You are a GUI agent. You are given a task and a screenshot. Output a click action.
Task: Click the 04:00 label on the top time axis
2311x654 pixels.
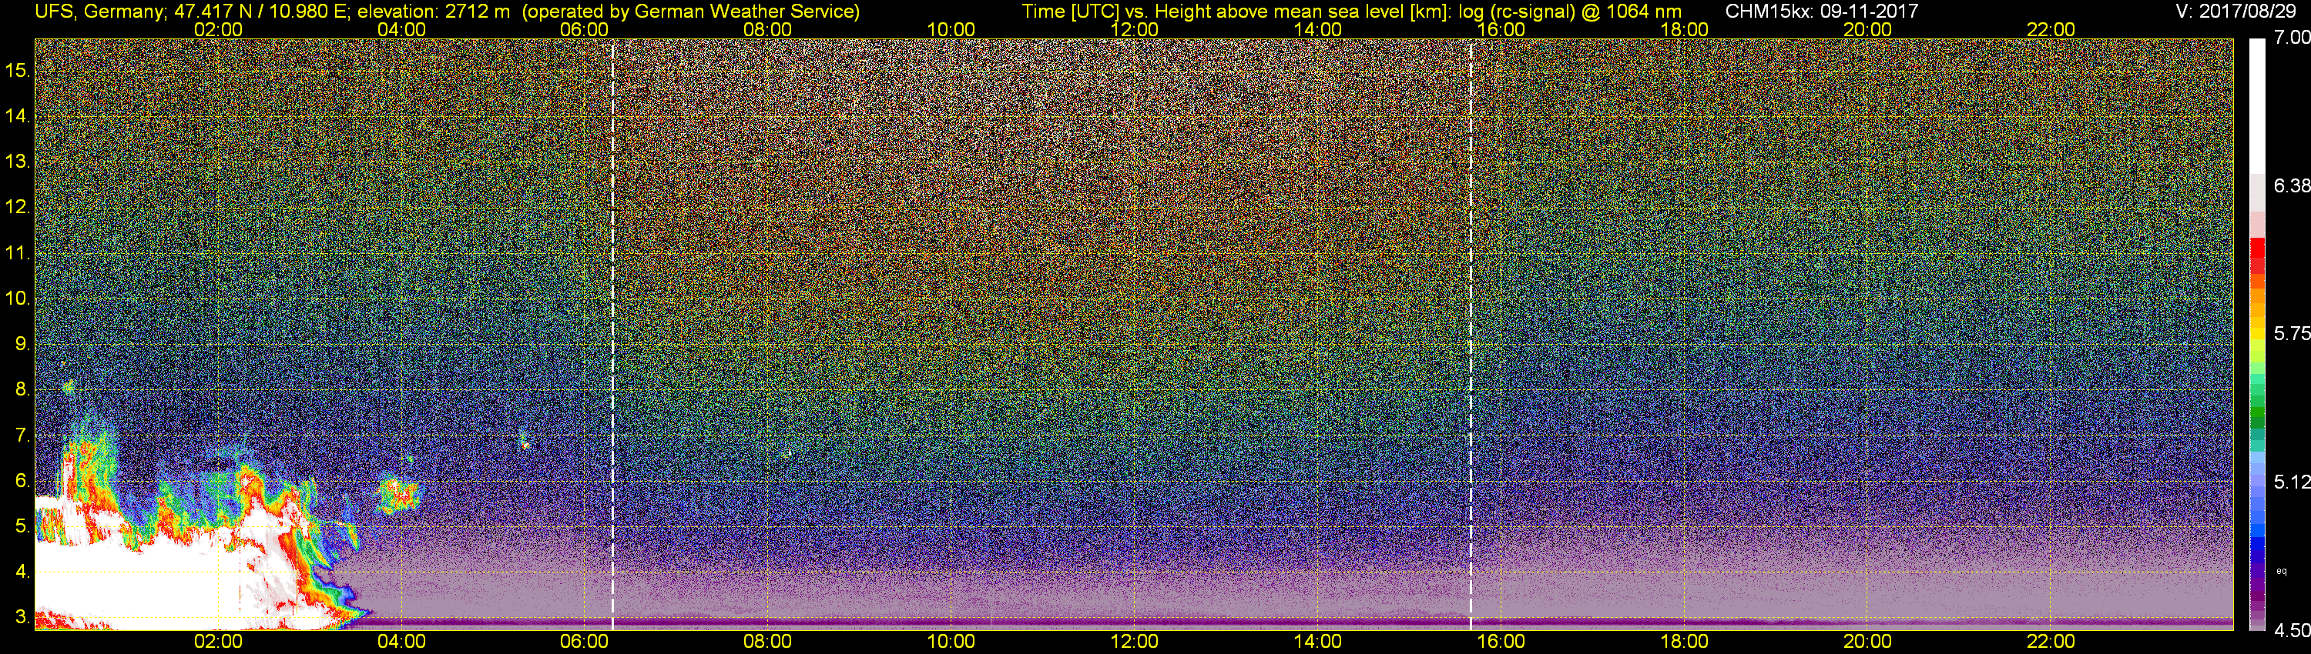point(401,29)
